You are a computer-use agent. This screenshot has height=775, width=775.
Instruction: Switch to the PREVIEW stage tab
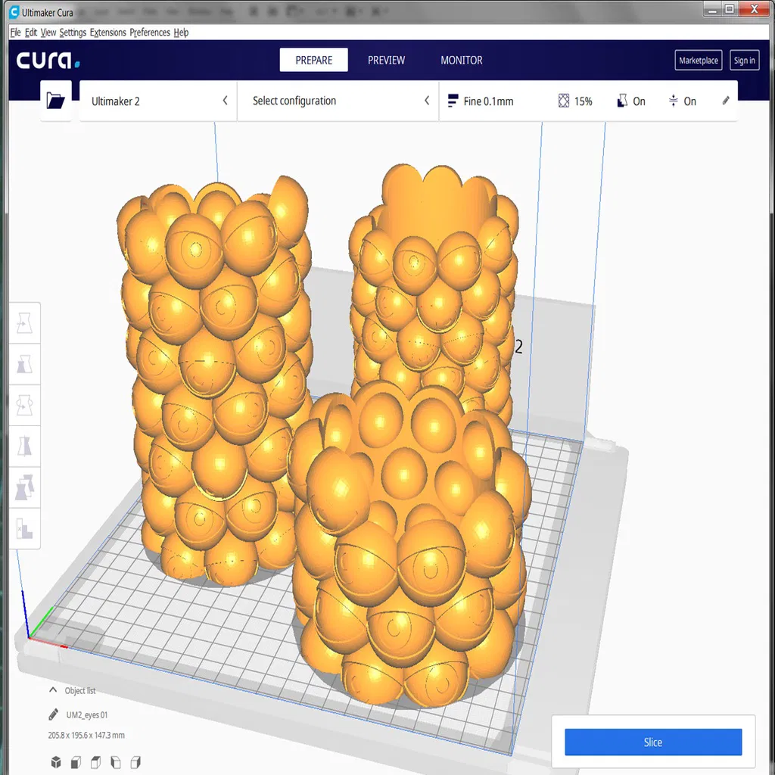[386, 60]
